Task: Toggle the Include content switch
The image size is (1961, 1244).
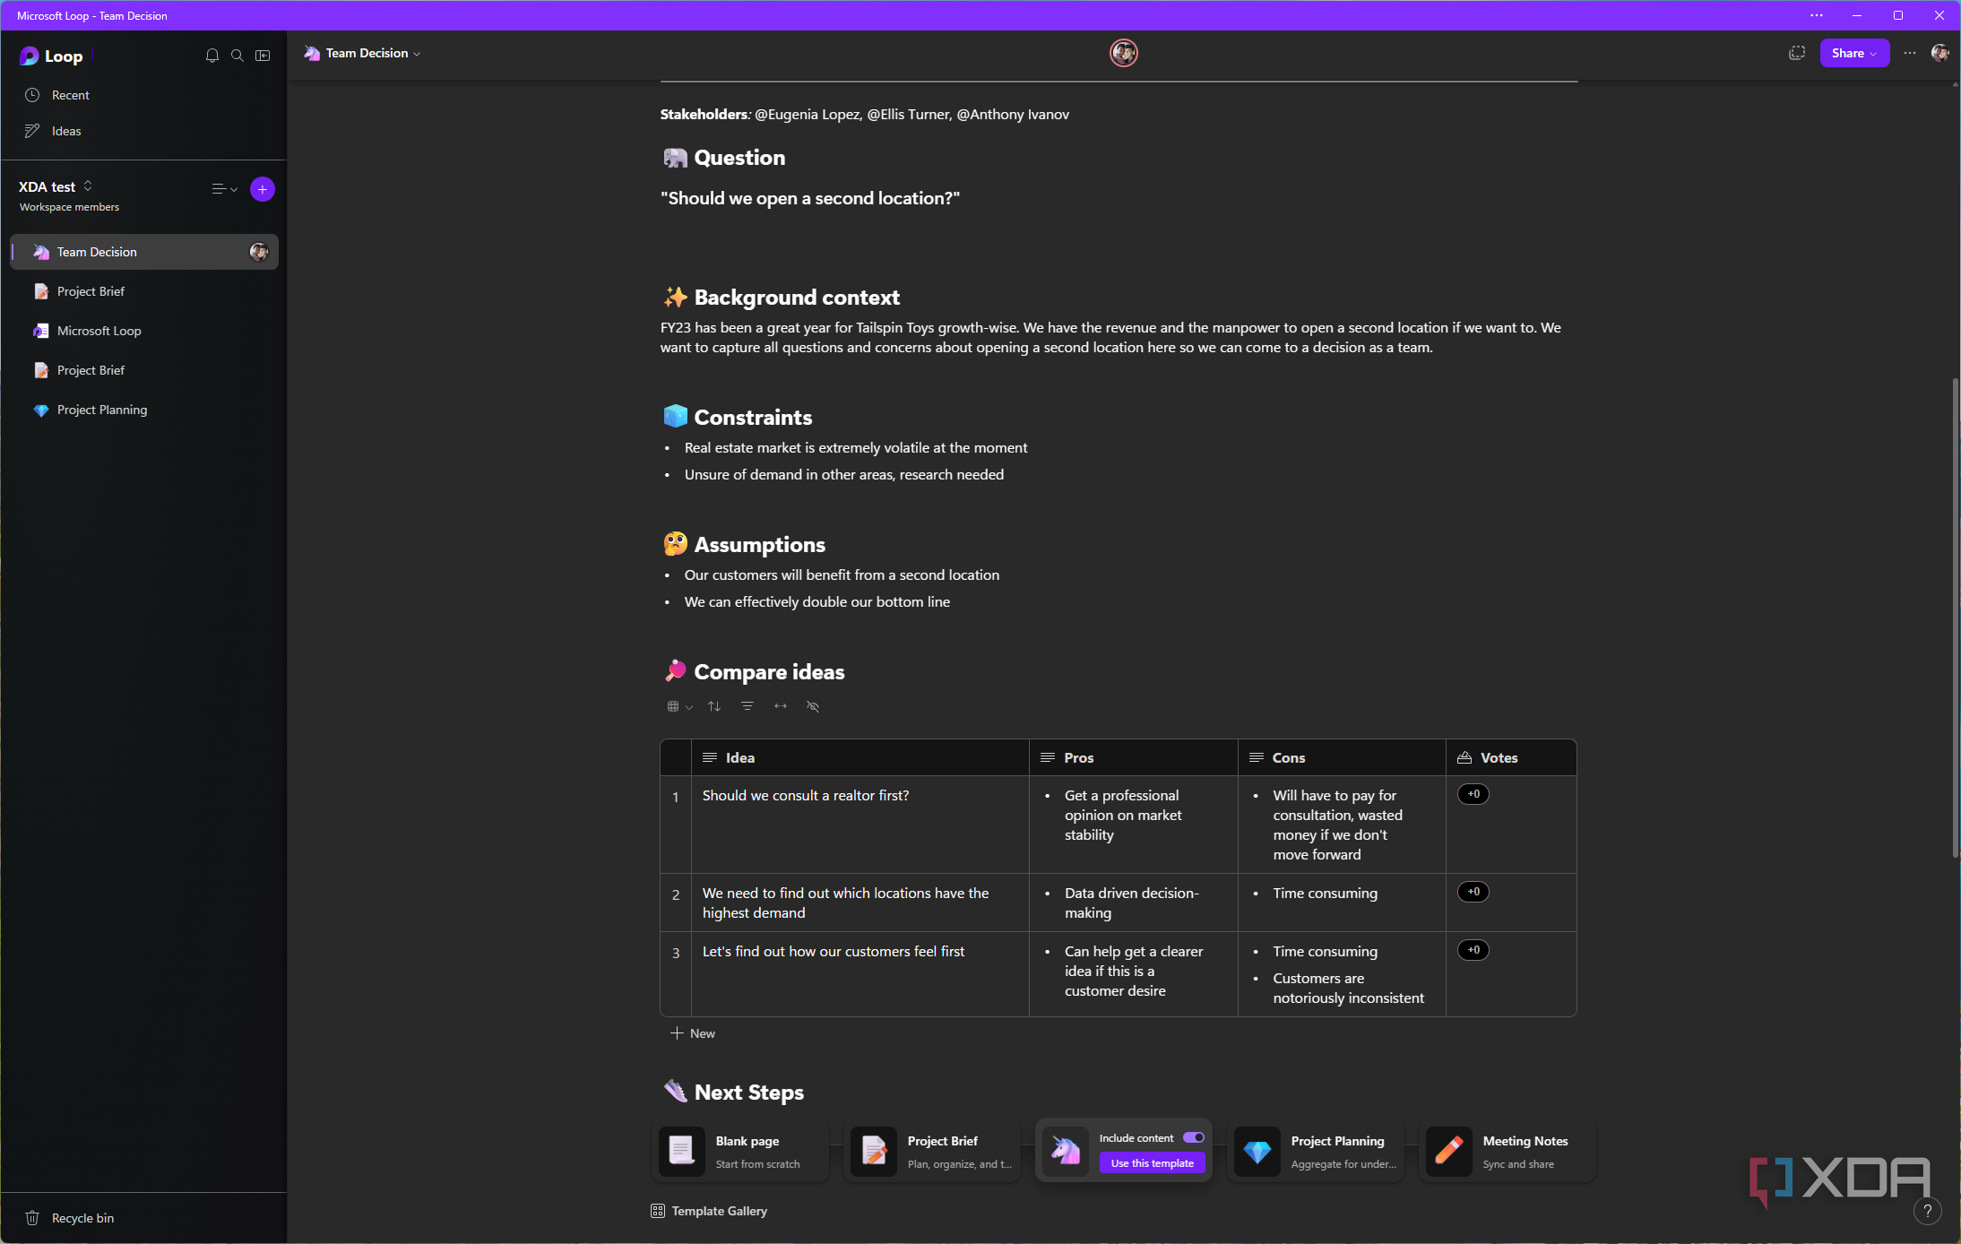Action: point(1193,1137)
